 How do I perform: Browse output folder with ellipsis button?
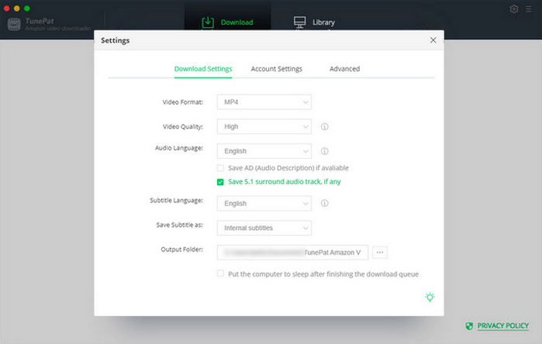pos(380,252)
